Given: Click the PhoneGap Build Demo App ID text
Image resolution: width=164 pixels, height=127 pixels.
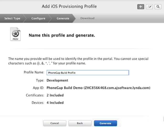Looking at the screenshot, I should (98, 88).
